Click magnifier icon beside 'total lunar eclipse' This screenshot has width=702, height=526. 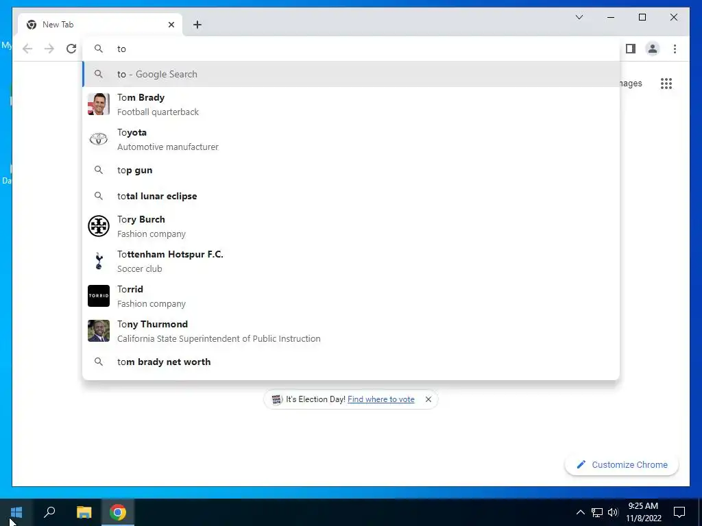[x=99, y=196]
